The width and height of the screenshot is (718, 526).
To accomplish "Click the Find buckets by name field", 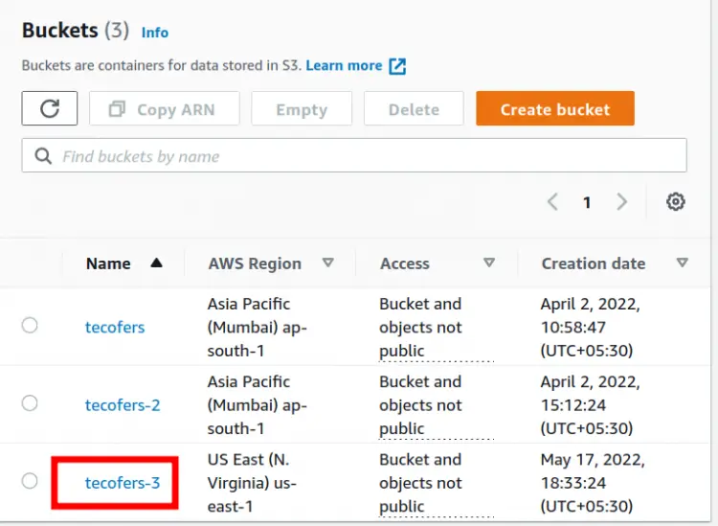I will [364, 156].
